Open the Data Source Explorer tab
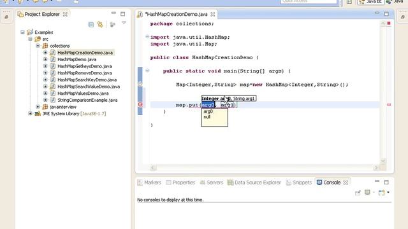Image resolution: width=408 pixels, height=229 pixels. point(254,183)
